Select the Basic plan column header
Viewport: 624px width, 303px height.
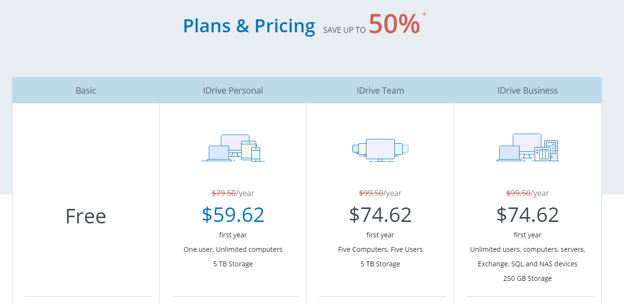click(86, 90)
